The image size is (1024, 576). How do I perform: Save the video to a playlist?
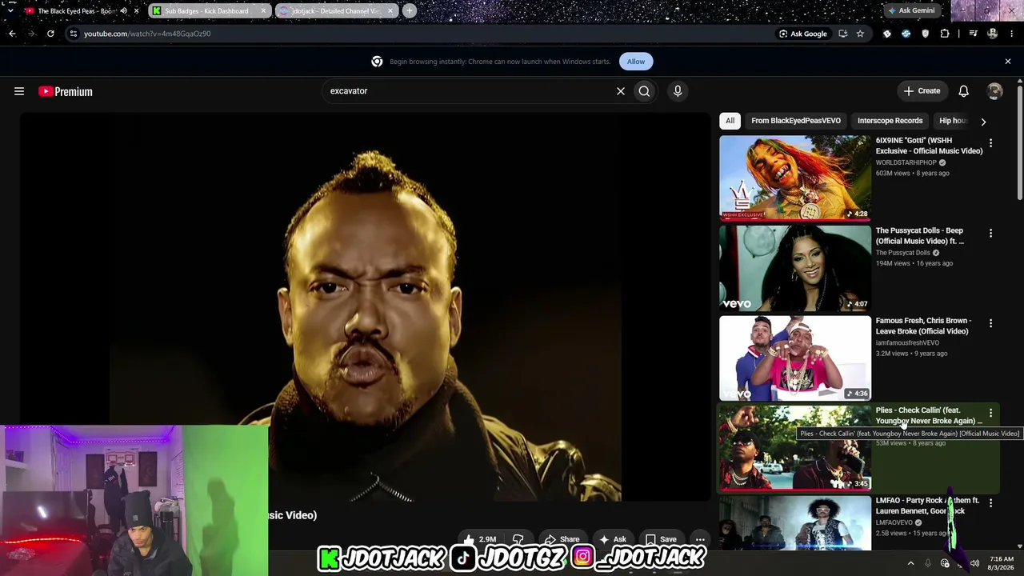tap(661, 539)
